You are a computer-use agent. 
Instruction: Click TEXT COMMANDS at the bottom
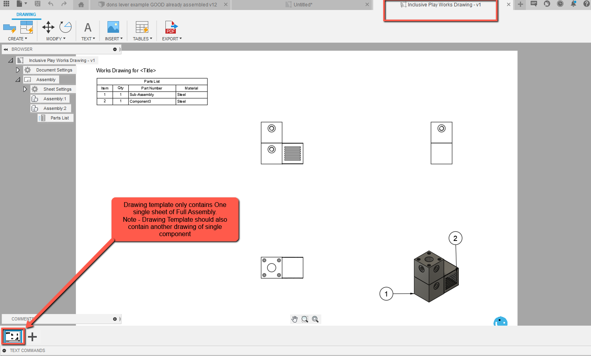coord(27,350)
